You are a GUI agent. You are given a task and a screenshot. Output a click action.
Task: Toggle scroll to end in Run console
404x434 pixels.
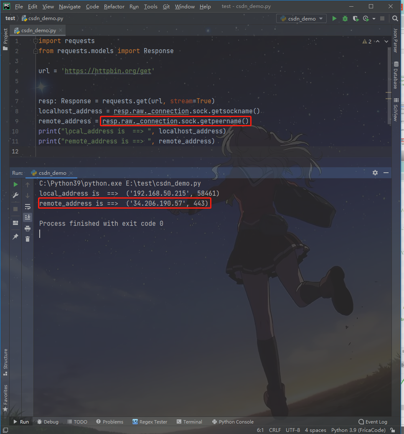point(28,217)
